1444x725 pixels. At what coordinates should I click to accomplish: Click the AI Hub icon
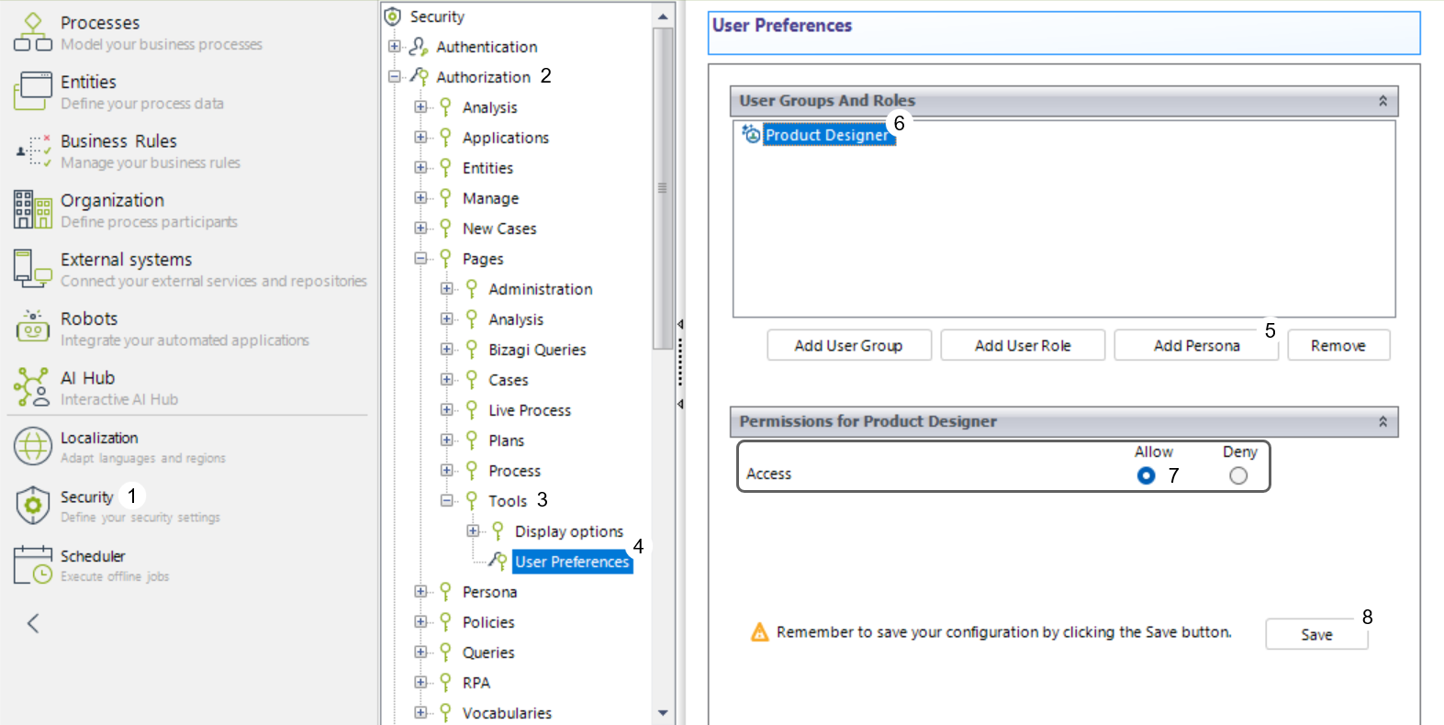[33, 386]
